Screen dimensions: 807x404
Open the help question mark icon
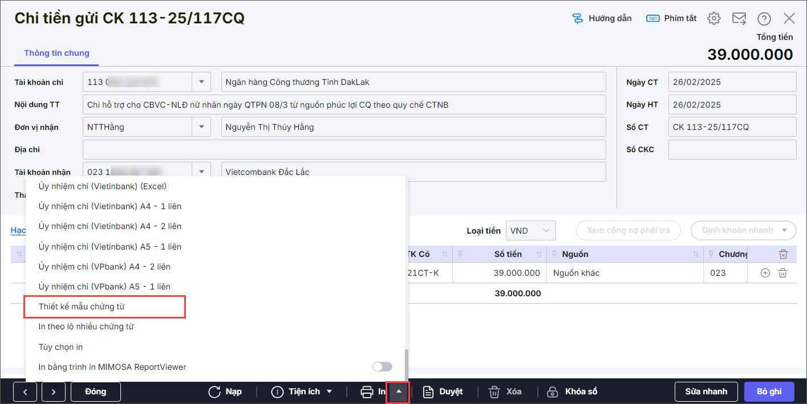pyautogui.click(x=764, y=19)
